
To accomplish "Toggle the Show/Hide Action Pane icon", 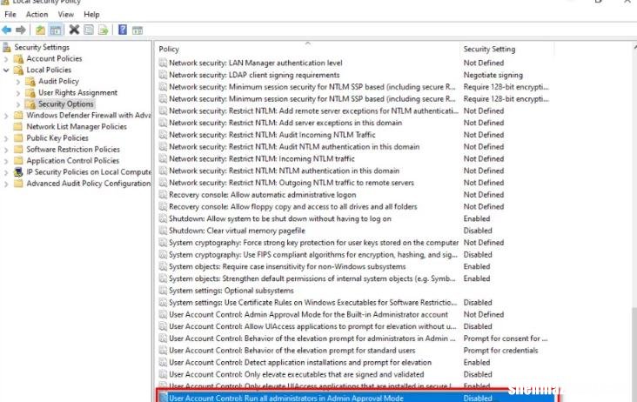I will point(137,30).
